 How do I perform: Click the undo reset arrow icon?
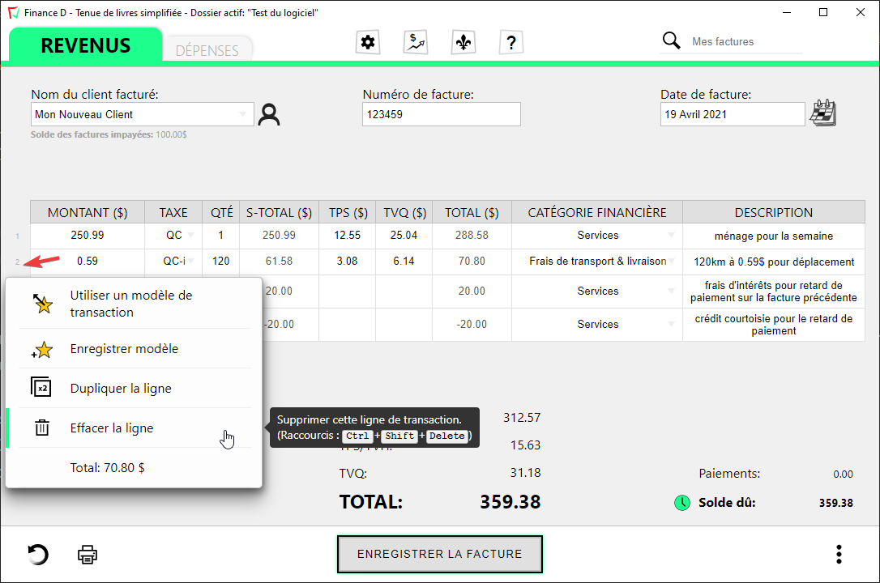coord(38,555)
